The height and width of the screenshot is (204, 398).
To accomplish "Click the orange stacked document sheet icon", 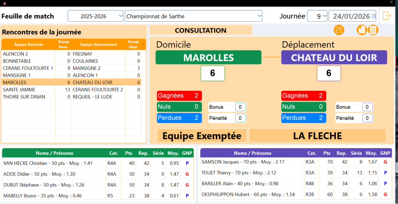I will coord(362,30).
